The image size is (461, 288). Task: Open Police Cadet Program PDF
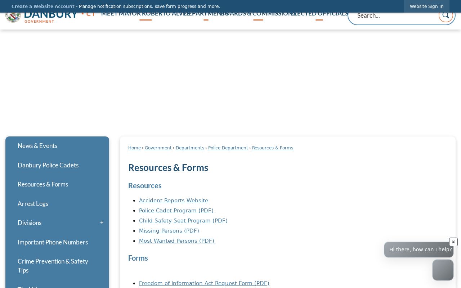point(176,211)
